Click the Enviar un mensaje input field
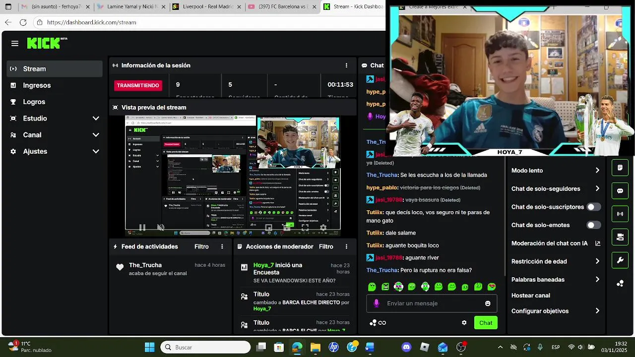 (432, 303)
